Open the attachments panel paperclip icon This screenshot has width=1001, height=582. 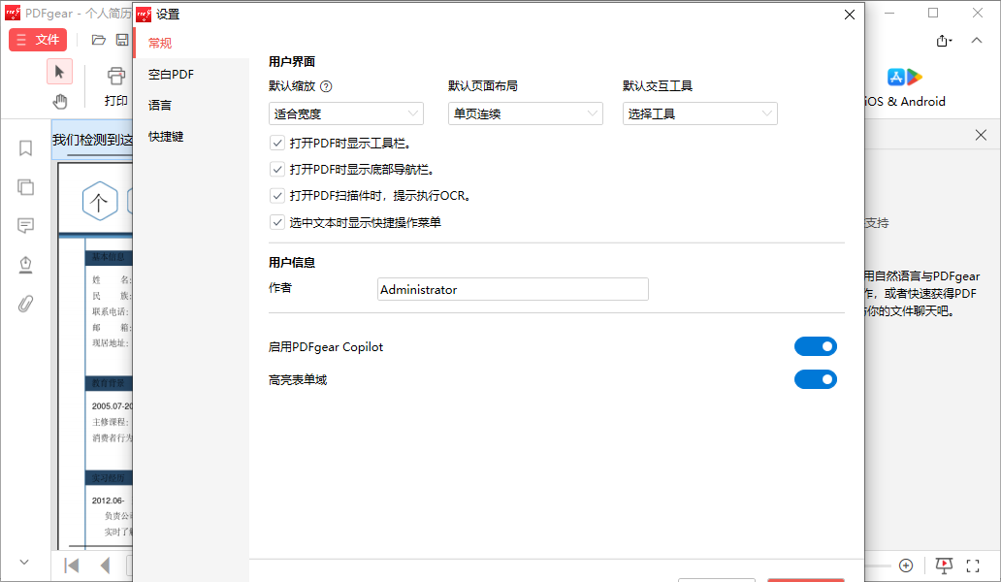coord(25,303)
